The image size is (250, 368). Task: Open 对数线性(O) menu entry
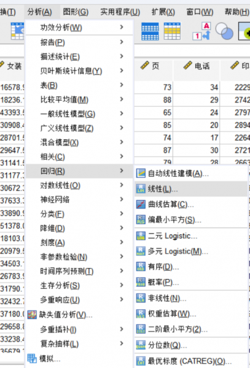point(79,185)
